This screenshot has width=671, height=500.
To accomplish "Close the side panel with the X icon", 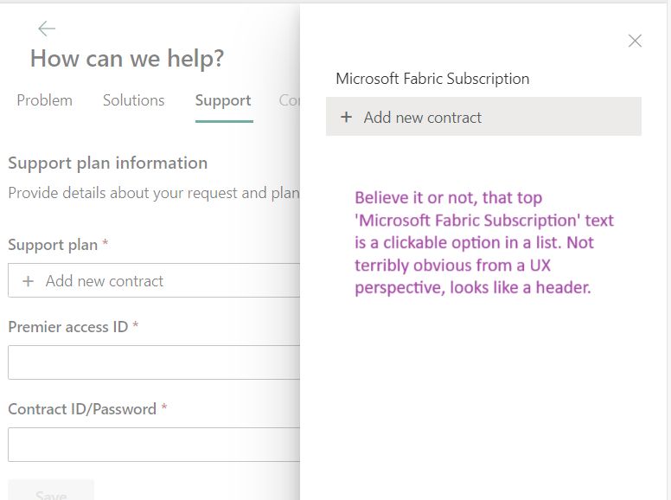I will click(635, 41).
